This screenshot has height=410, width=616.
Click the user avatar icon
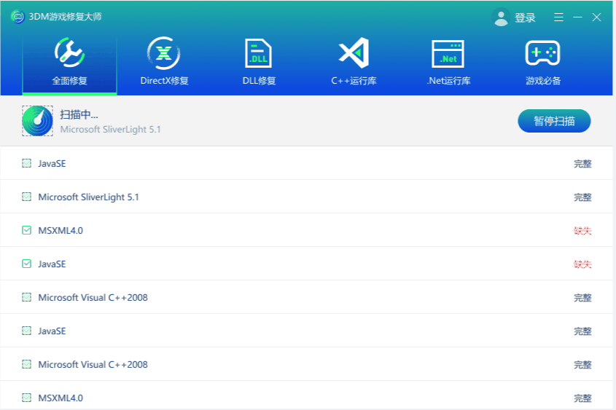tap(501, 17)
